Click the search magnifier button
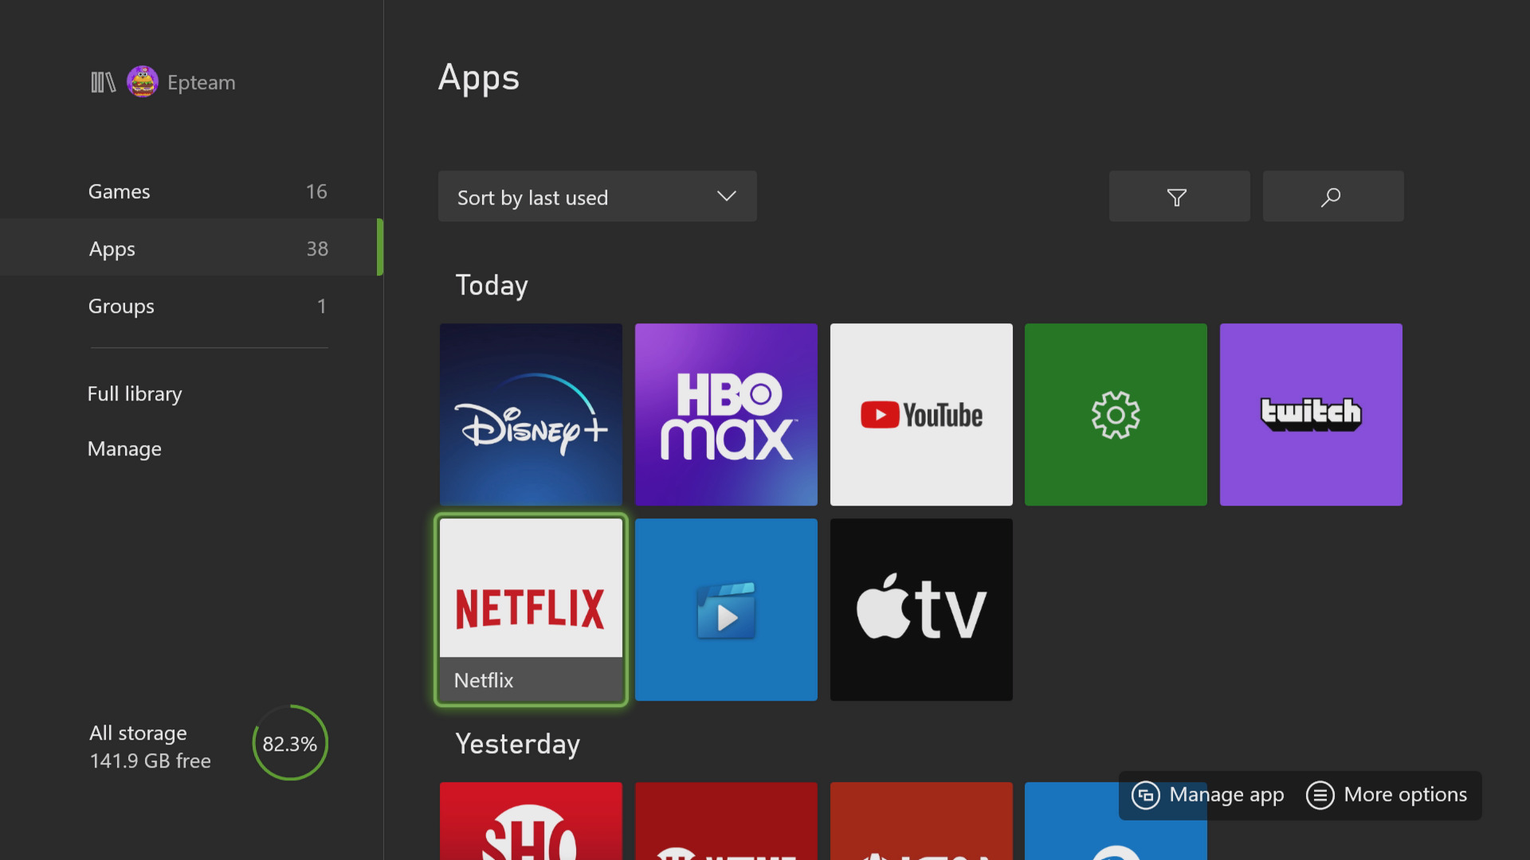Screen dimensions: 1530x860 click(1333, 196)
